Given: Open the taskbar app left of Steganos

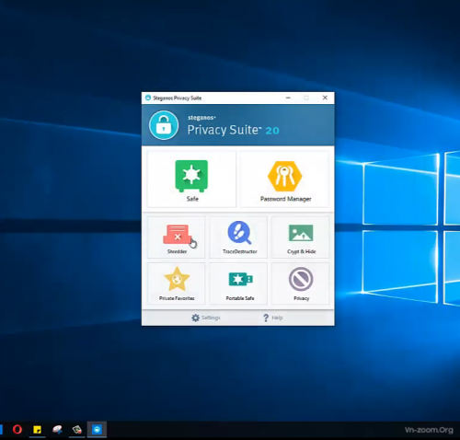Looking at the screenshot, I should click(77, 429).
